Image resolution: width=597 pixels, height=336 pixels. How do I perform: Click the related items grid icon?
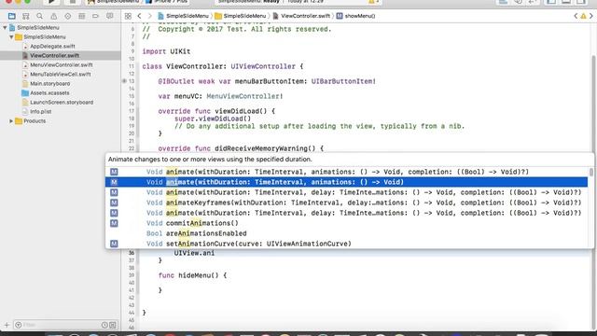click(128, 16)
